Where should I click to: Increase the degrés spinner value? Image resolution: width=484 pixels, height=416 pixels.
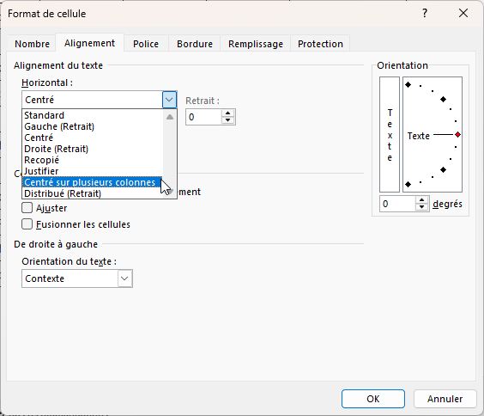422,200
